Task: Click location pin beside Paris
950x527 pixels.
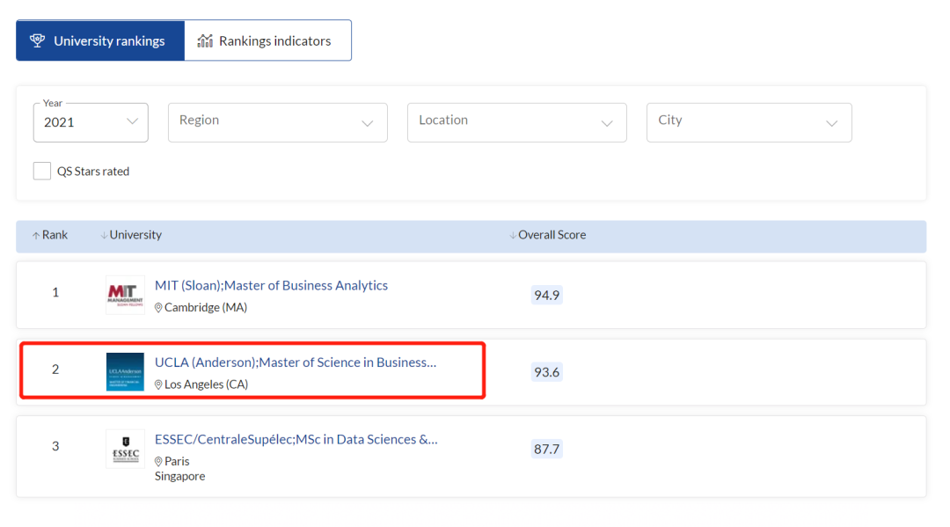Action: 158,462
